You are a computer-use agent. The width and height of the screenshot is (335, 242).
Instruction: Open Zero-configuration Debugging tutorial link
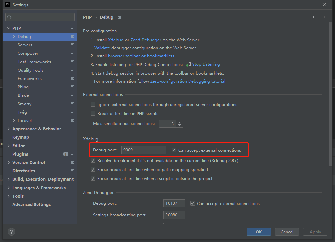pos(188,81)
